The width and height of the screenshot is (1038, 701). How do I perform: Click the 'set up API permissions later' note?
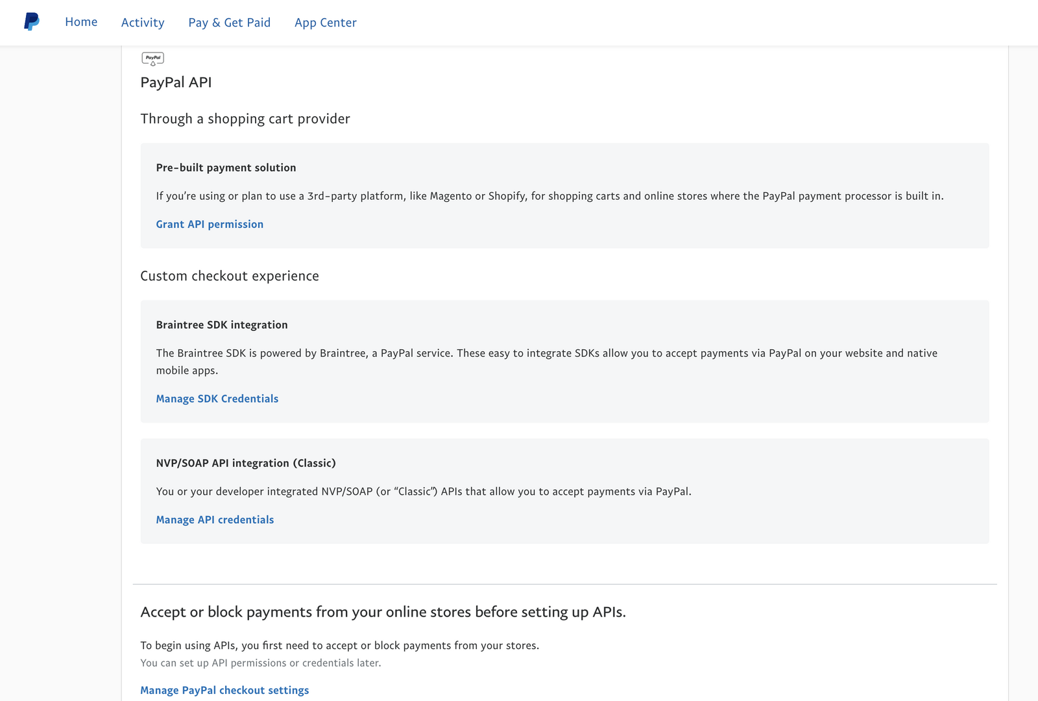261,663
